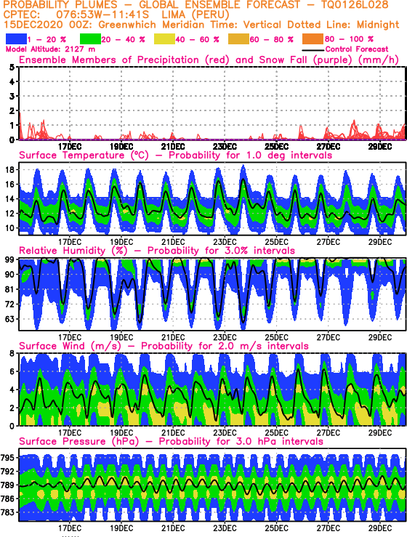Click the Relative Humidity chart title
Viewport: 407px width, 537px height.
coord(157,251)
